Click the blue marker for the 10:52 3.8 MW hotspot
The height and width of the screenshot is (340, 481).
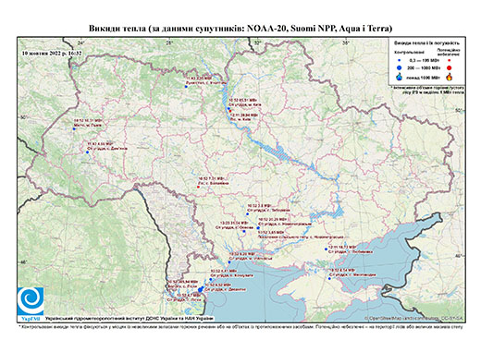click(247, 213)
